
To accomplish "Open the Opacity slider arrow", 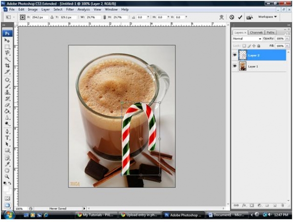I will pos(287,39).
